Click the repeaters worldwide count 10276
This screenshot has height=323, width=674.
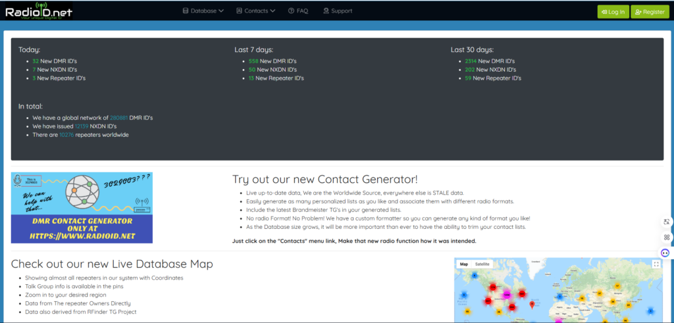coord(66,135)
